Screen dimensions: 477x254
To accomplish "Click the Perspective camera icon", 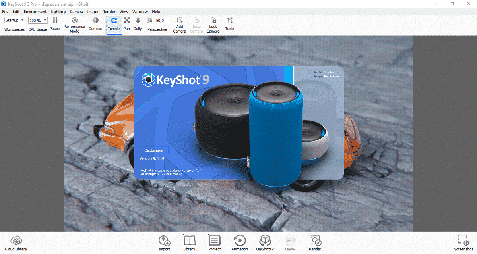I will click(x=149, y=20).
